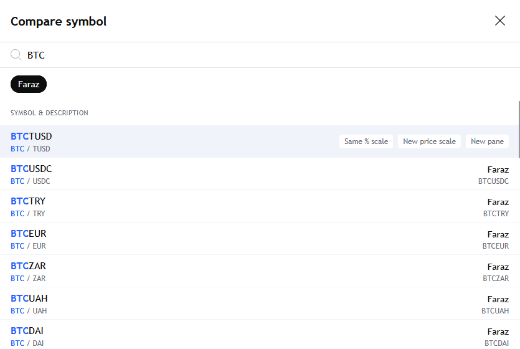The width and height of the screenshot is (520, 349).
Task: Click the Symbol & Description column header
Action: pyautogui.click(x=49, y=113)
